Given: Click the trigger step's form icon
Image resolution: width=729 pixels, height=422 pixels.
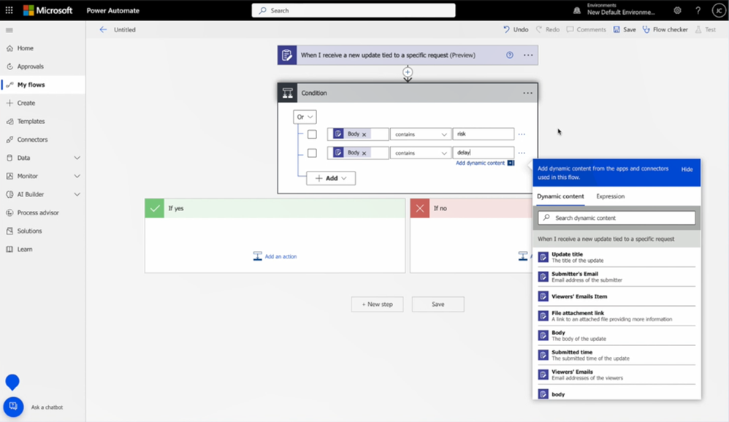Looking at the screenshot, I should pos(287,55).
